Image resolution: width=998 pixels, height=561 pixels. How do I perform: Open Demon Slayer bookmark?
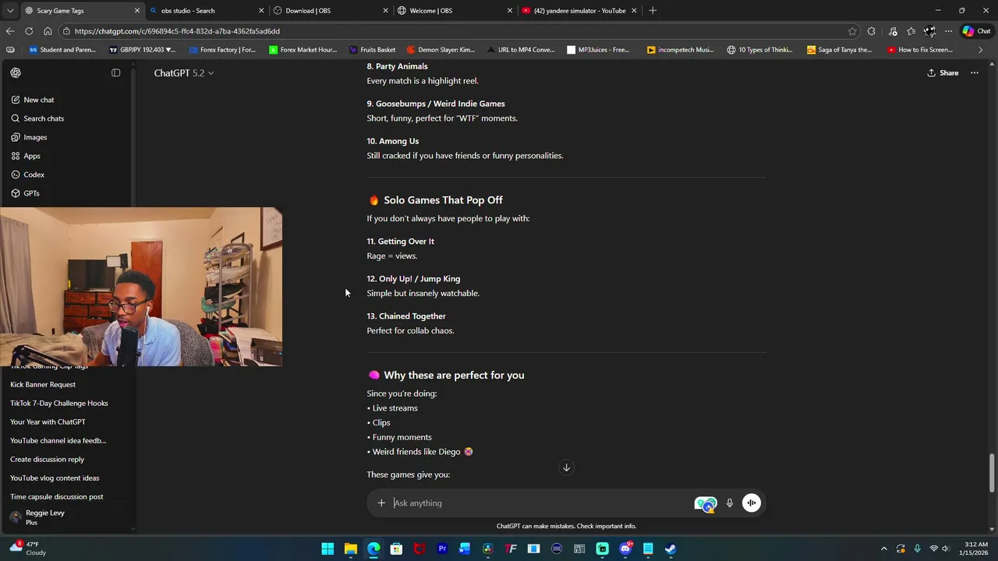click(441, 50)
